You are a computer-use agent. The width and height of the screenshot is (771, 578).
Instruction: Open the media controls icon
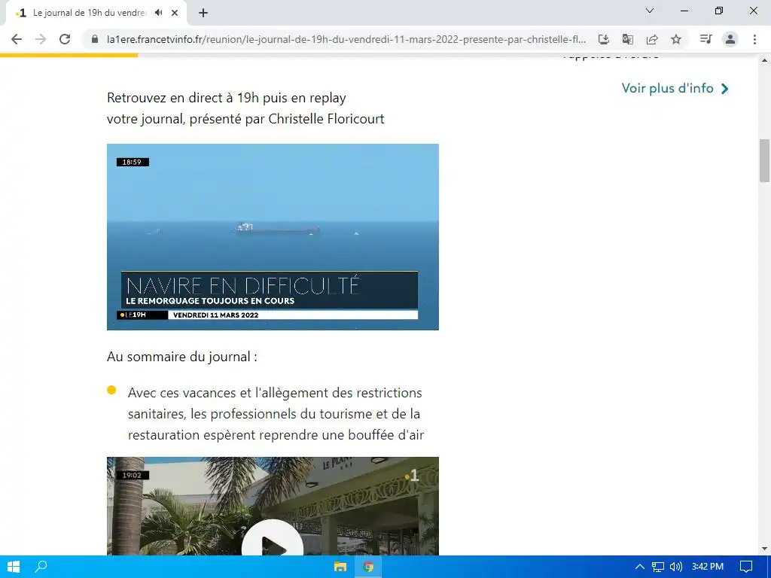(x=705, y=39)
